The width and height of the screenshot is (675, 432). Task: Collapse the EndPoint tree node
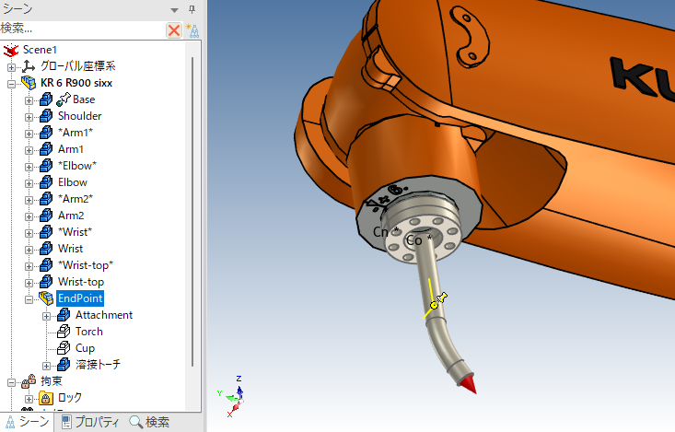coord(29,298)
